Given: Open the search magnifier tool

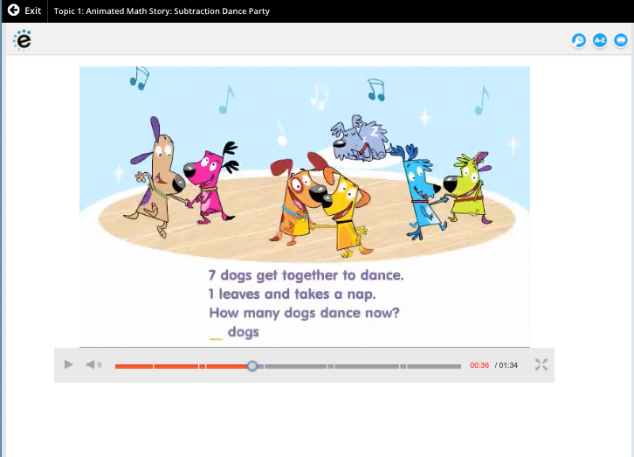Looking at the screenshot, I should (x=579, y=40).
